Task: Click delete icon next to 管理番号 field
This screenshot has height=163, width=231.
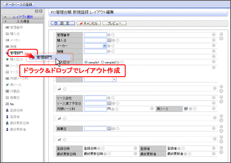Action: [113, 35]
